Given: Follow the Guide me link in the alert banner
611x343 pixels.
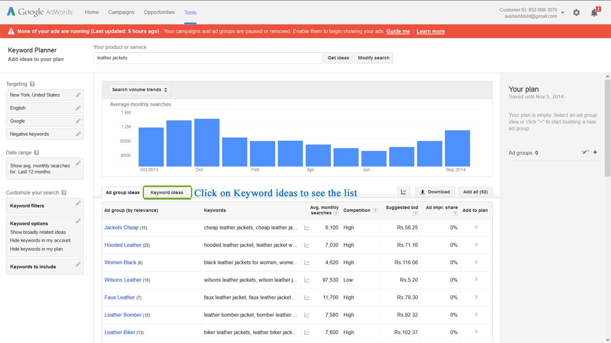Looking at the screenshot, I should coord(398,31).
